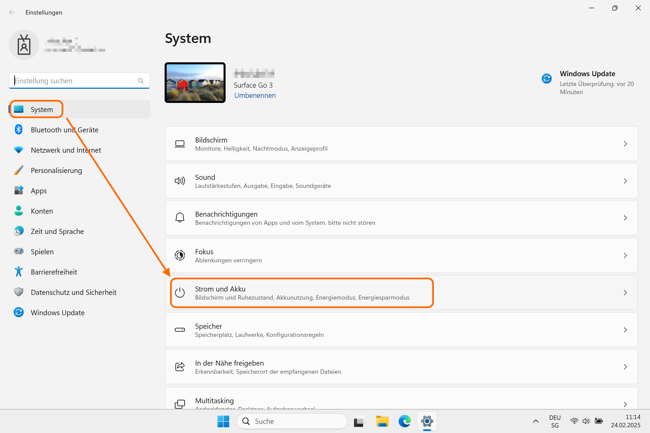Click the Bluetooth icon in sidebar

(19, 130)
